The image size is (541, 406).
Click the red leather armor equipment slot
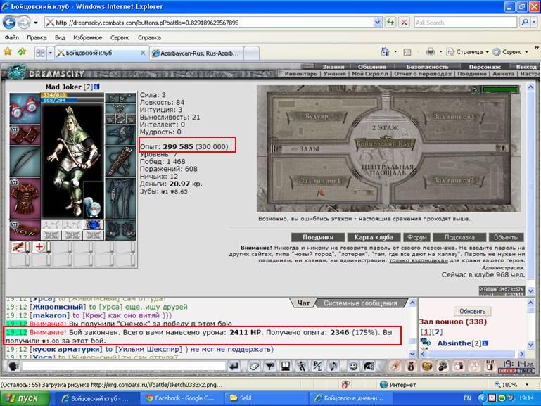(x=25, y=198)
